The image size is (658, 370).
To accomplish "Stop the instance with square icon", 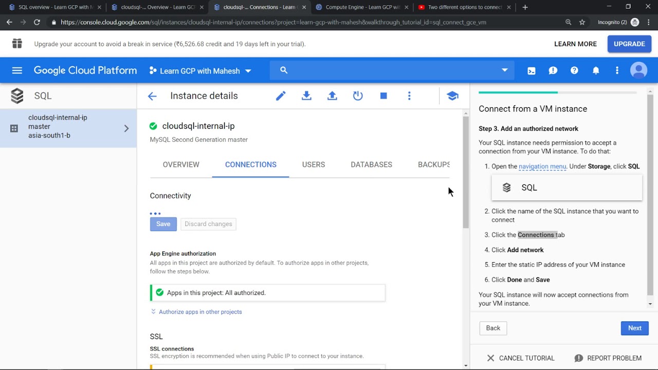I will click(383, 96).
